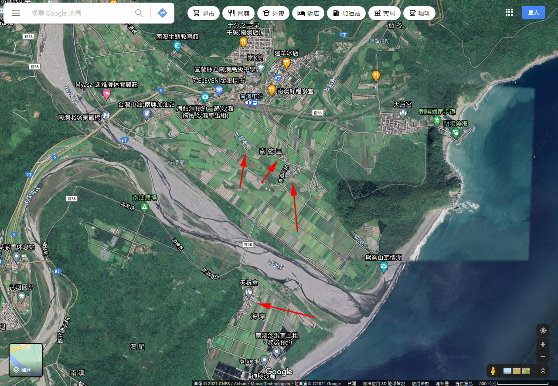This screenshot has width=558, height=386.
Task: Open the hamburger main menu
Action: tap(16, 13)
